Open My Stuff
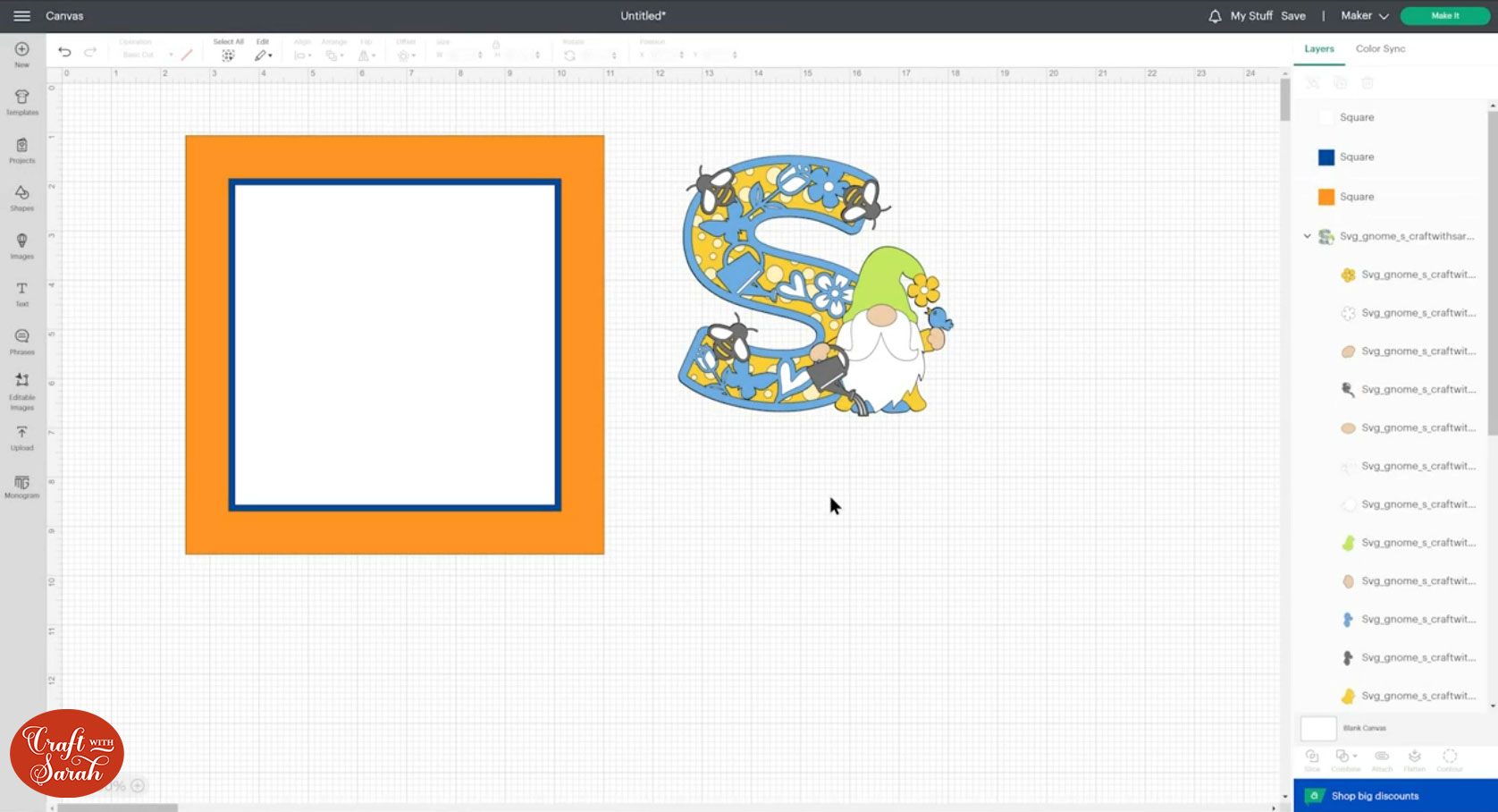1498x812 pixels. tap(1251, 16)
